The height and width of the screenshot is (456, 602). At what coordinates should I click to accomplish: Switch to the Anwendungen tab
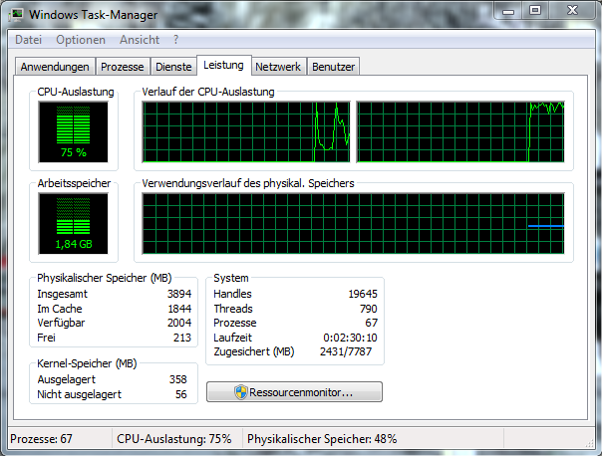pyautogui.click(x=55, y=67)
